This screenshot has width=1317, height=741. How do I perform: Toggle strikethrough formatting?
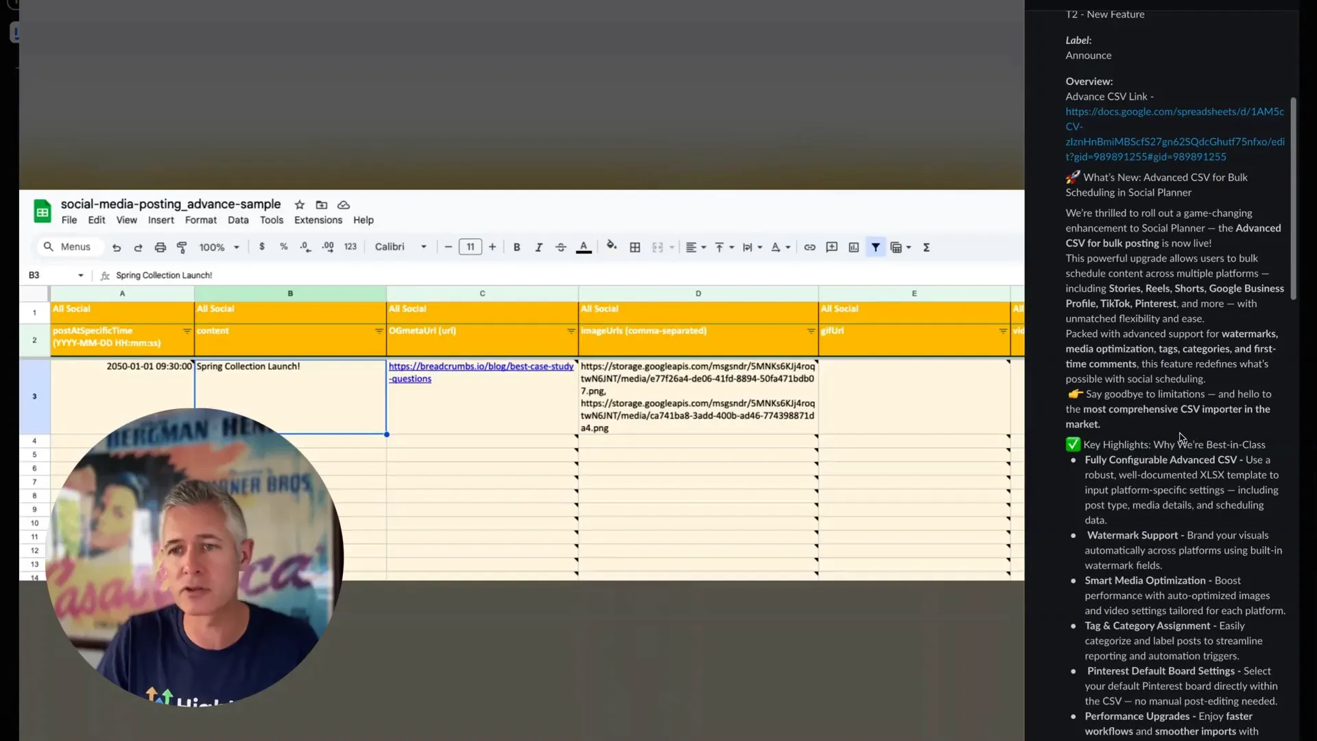[x=560, y=247]
